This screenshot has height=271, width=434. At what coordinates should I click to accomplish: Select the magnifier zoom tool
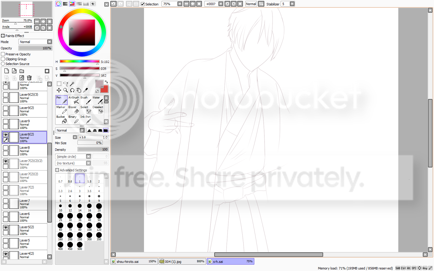click(65, 90)
